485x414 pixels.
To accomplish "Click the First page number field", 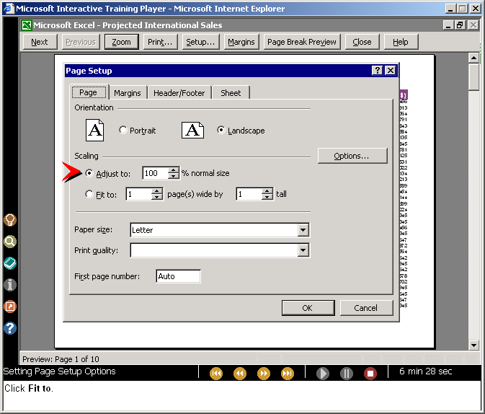I will 178,276.
